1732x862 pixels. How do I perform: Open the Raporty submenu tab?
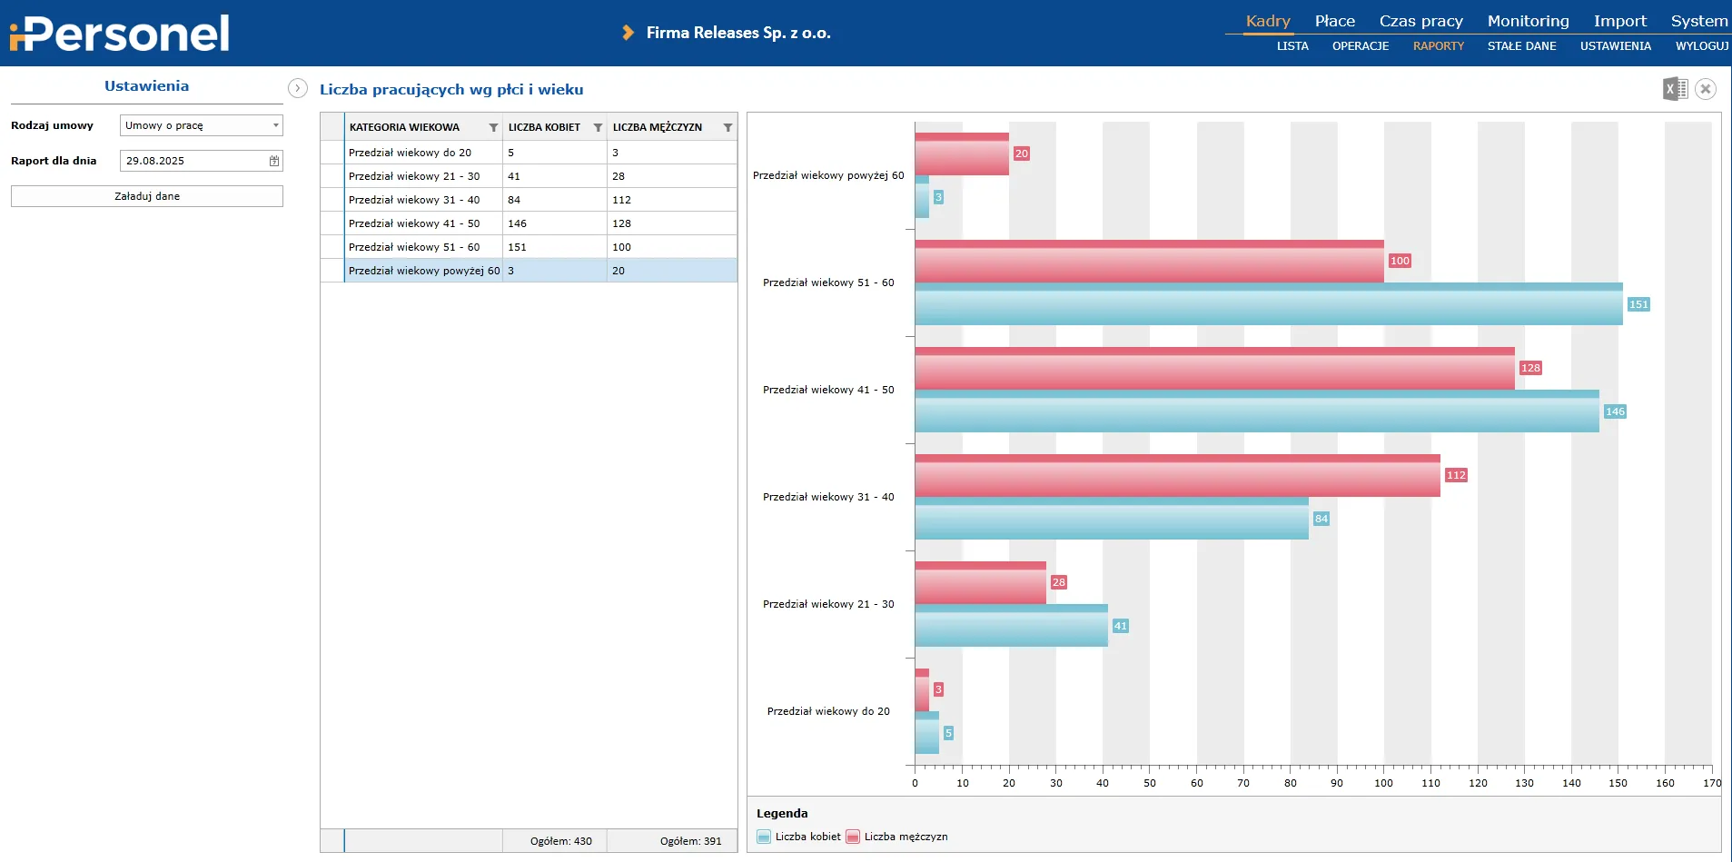[x=1438, y=46]
